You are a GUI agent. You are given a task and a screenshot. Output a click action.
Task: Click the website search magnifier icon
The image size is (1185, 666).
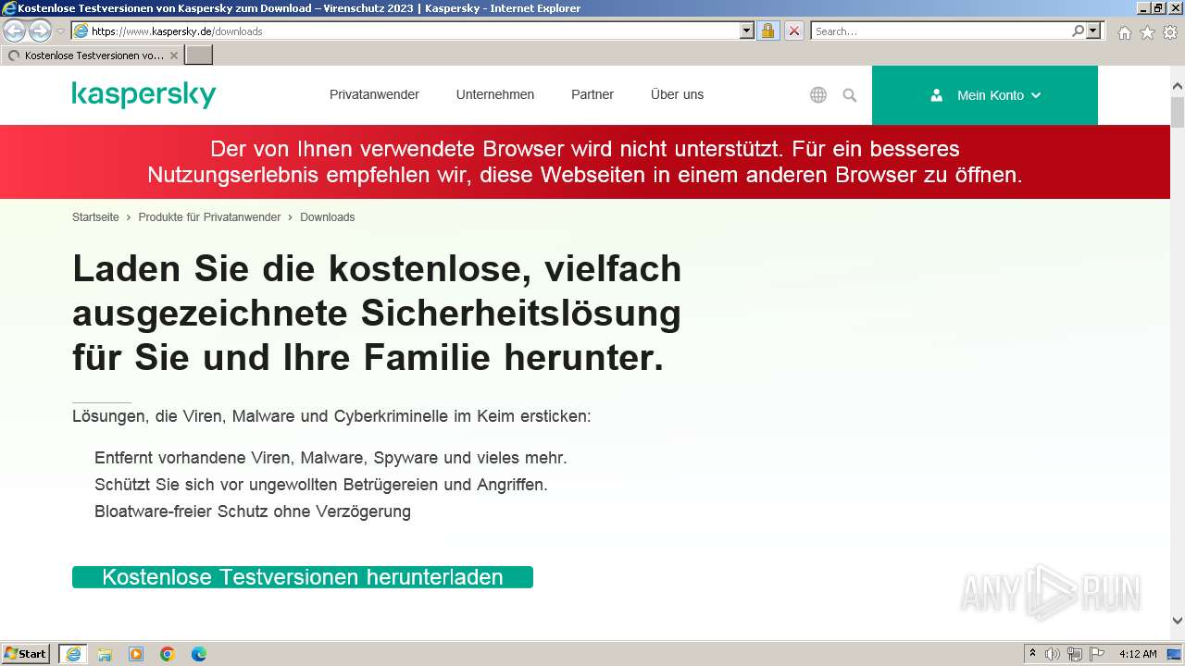click(x=850, y=94)
